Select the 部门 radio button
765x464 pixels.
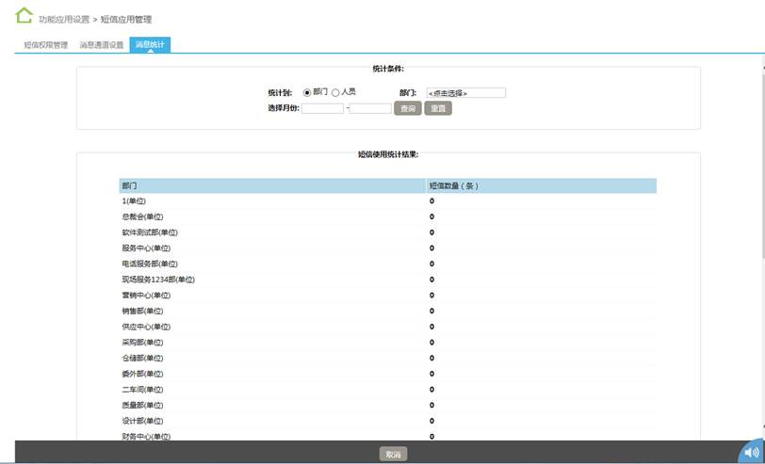pyautogui.click(x=307, y=92)
